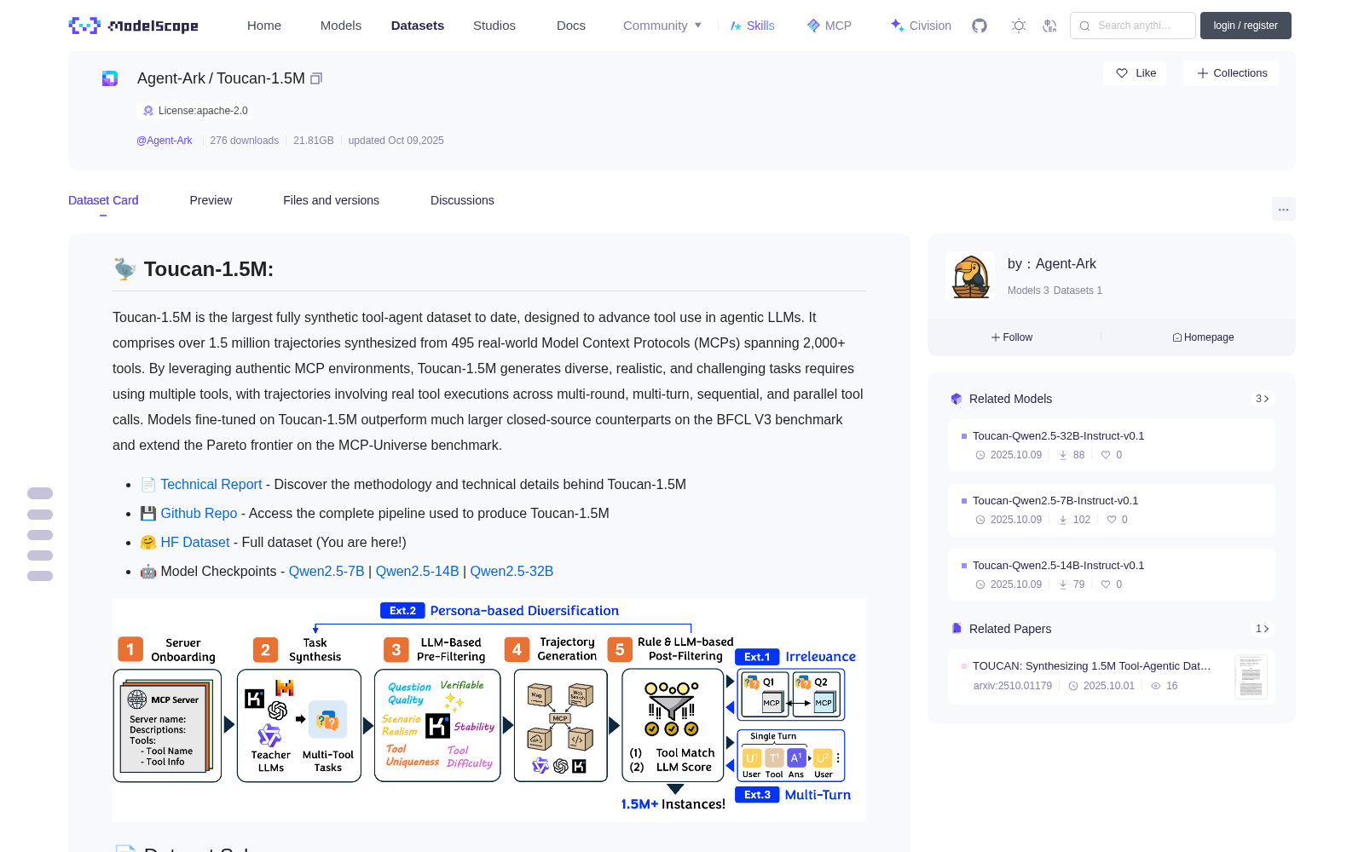Switch to the Discussions tab
Viewport: 1364px width, 852px height.
(x=462, y=200)
